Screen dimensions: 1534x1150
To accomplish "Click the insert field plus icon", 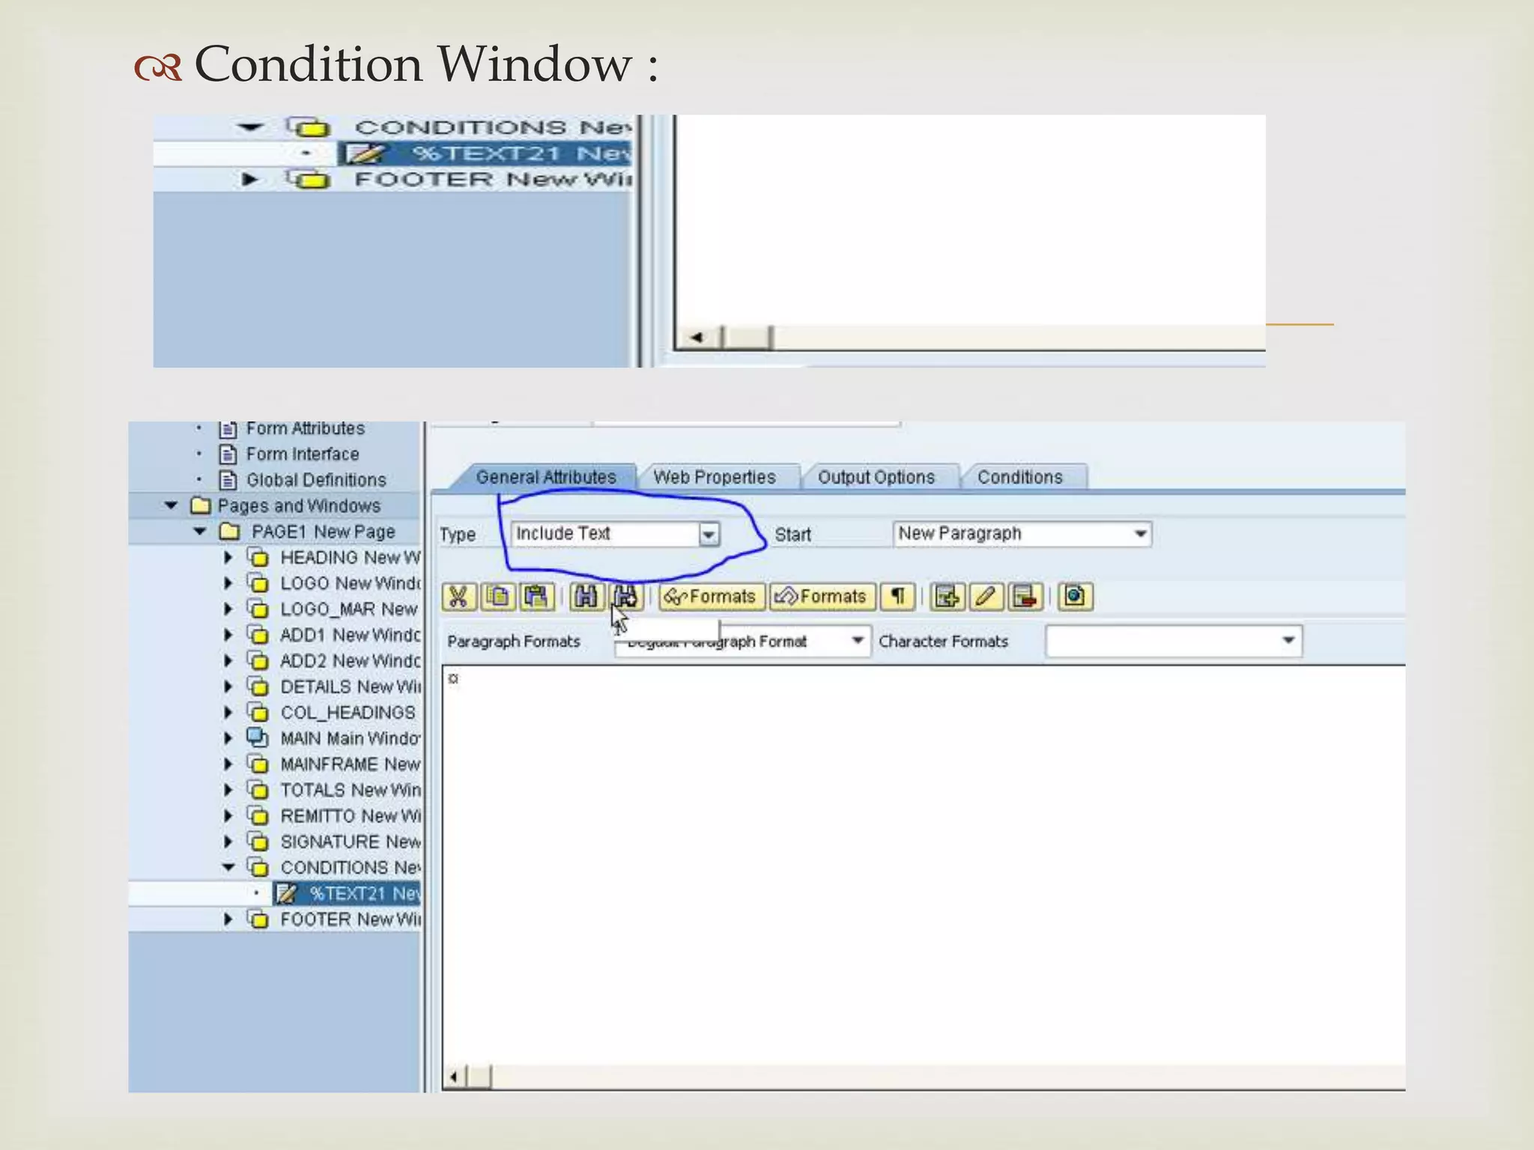I will [x=947, y=597].
